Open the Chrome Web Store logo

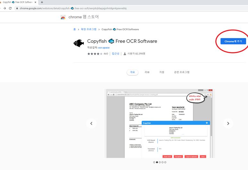coord(63,17)
